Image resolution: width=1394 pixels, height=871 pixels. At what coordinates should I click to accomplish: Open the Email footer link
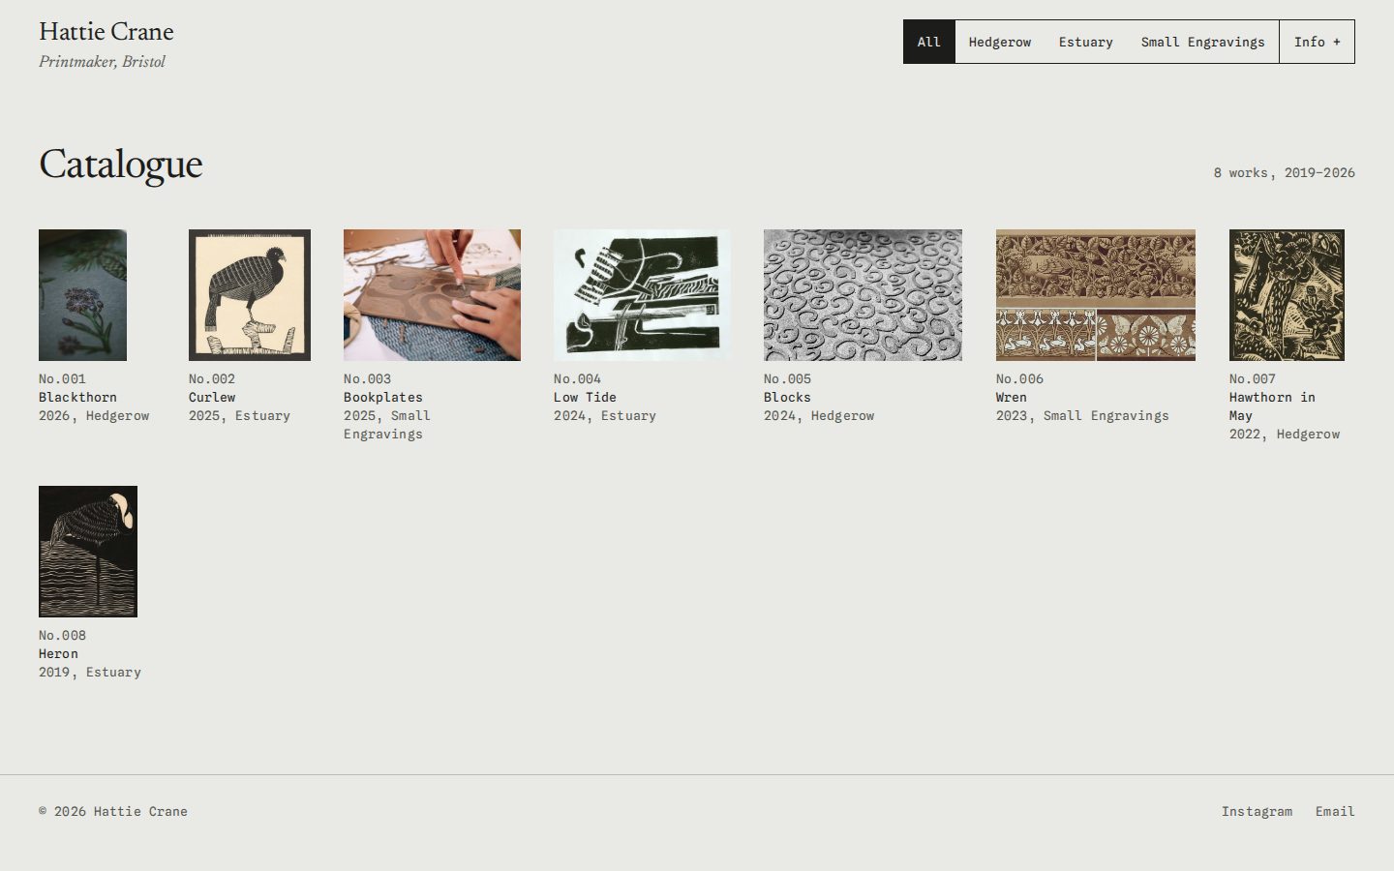pyautogui.click(x=1335, y=811)
